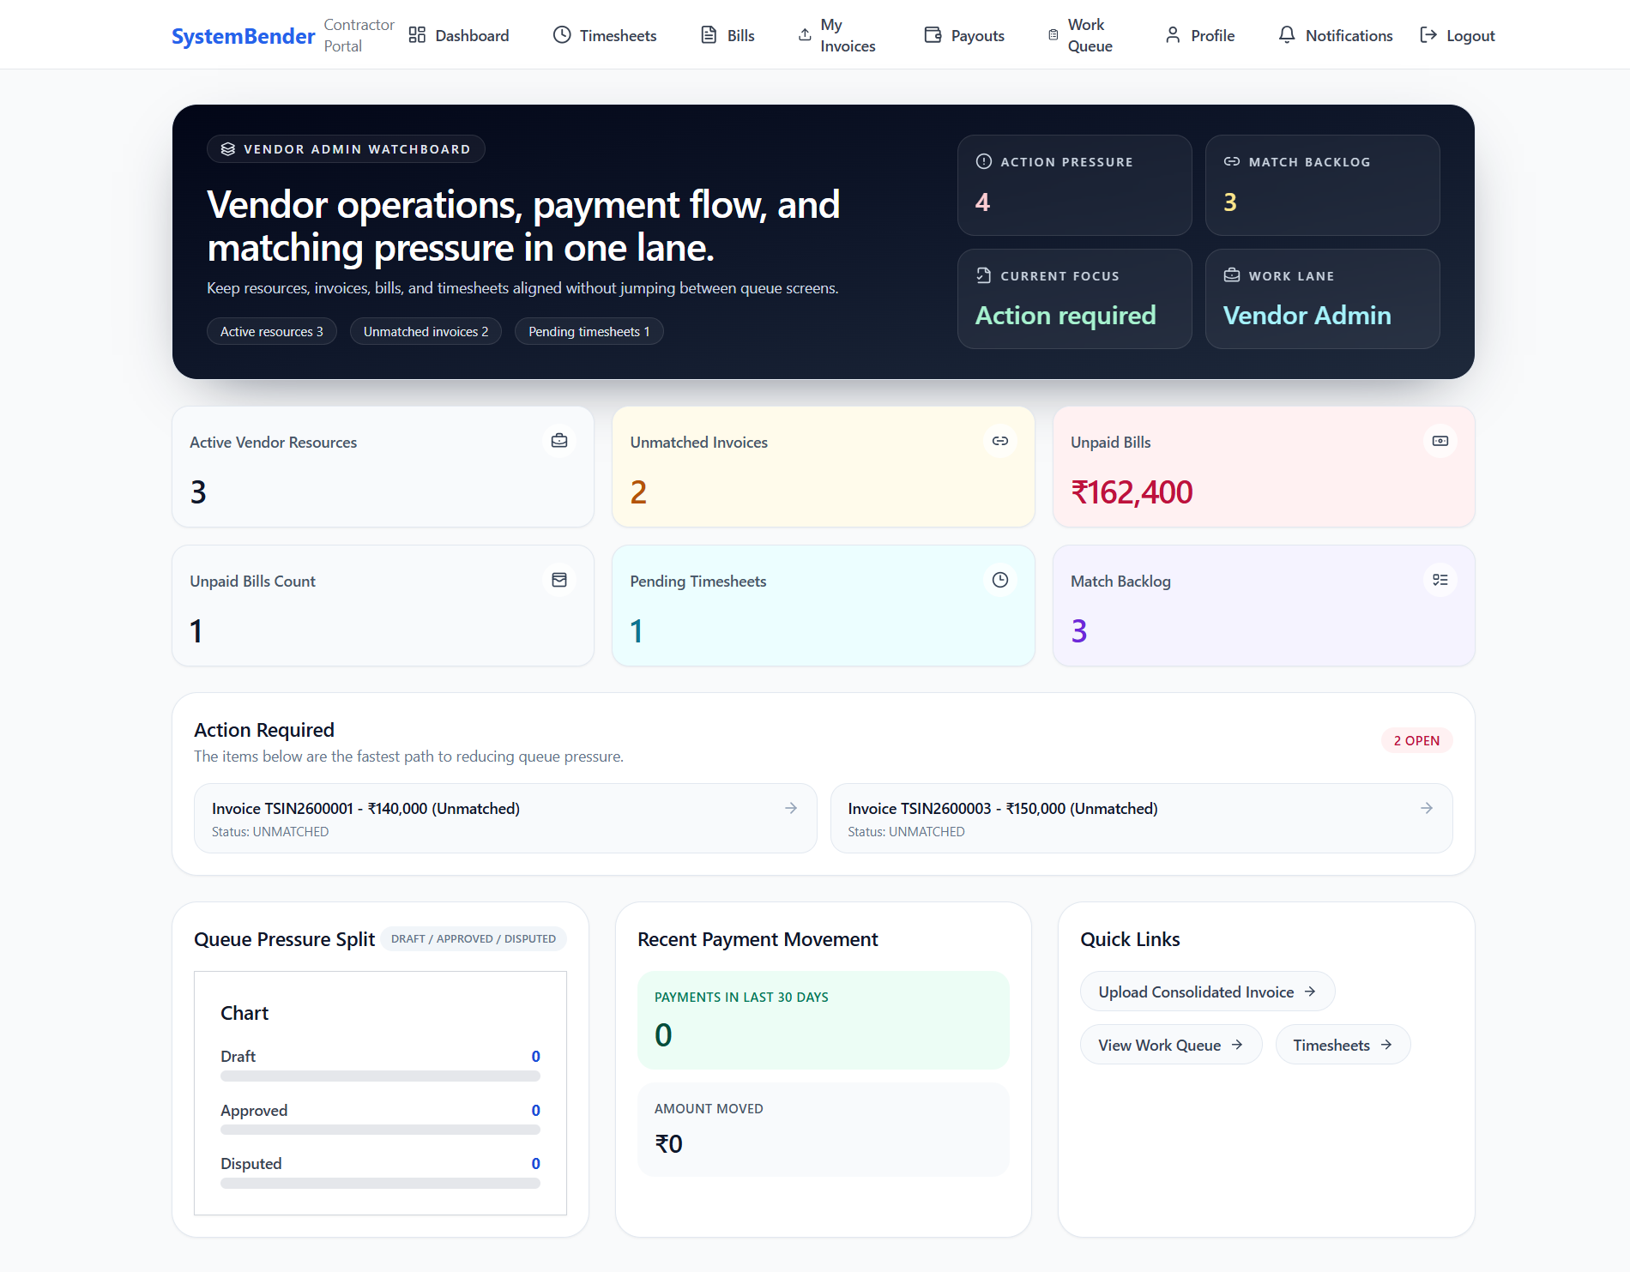Click the 2 OPEN badge
The height and width of the screenshot is (1272, 1630).
click(x=1416, y=740)
